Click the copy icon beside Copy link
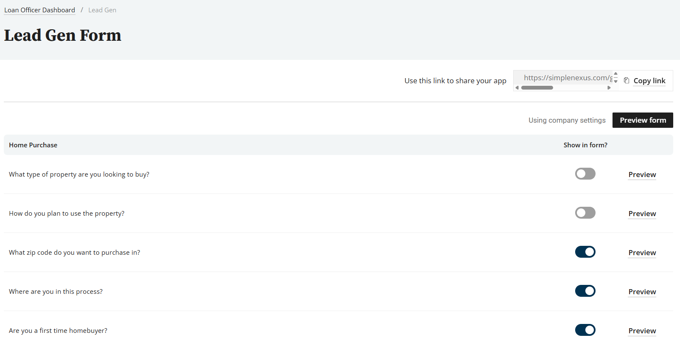 point(626,81)
